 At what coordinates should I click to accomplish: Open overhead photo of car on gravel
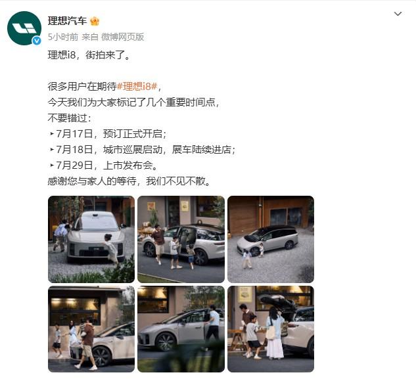click(271, 239)
